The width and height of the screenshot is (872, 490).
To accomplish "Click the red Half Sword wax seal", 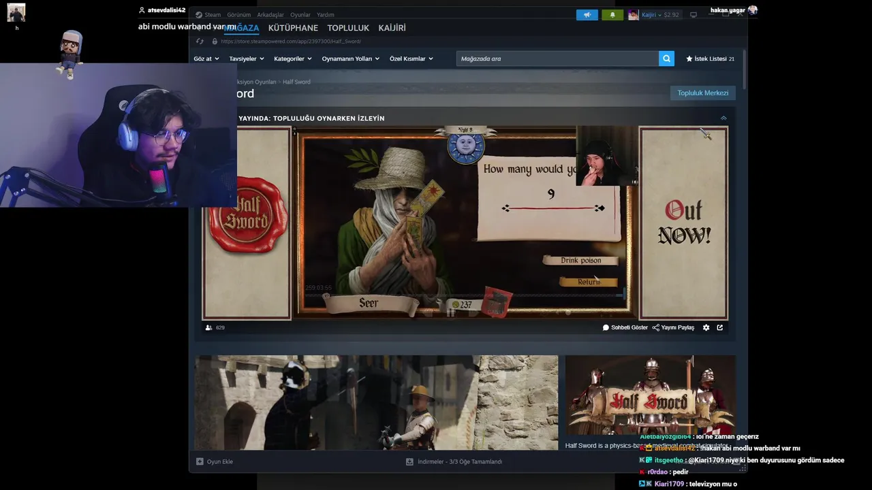I will click(x=247, y=214).
